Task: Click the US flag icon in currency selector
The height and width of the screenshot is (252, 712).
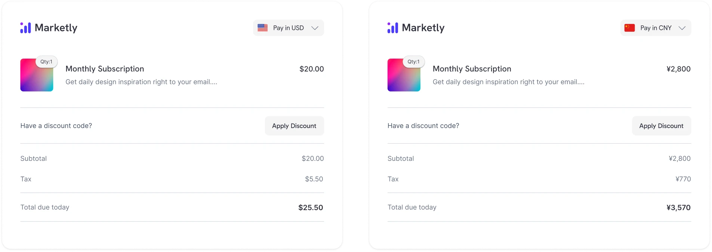Action: pyautogui.click(x=263, y=28)
